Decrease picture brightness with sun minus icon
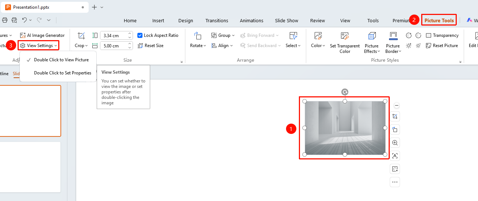Screen dimensions: 478x201 418,46
